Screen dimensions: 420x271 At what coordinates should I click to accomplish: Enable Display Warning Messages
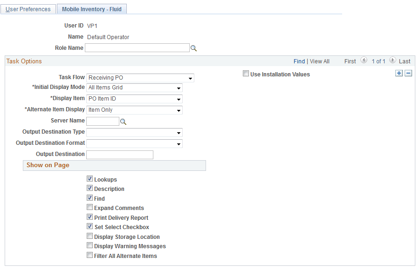(x=90, y=245)
